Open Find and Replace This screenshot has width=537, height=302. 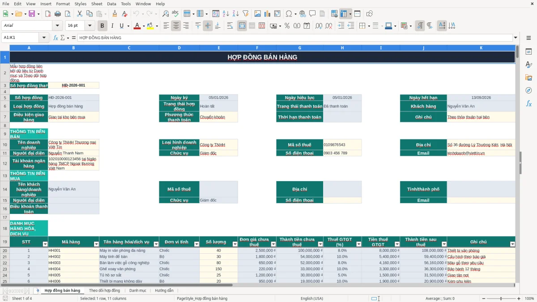165,14
